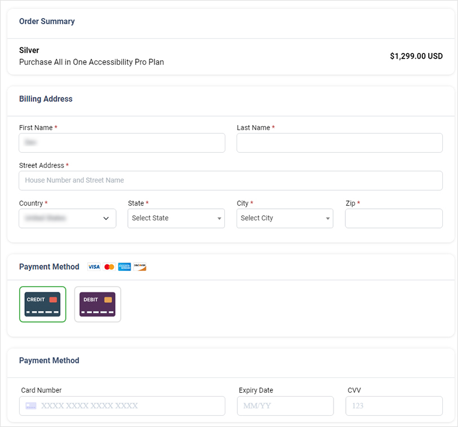Open the Select City dropdown

coord(284,219)
